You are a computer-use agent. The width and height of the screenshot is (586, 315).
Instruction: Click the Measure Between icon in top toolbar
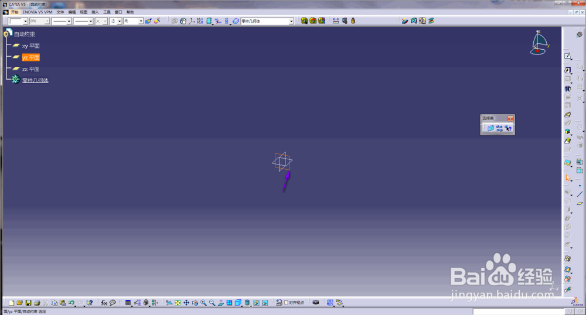(x=336, y=21)
